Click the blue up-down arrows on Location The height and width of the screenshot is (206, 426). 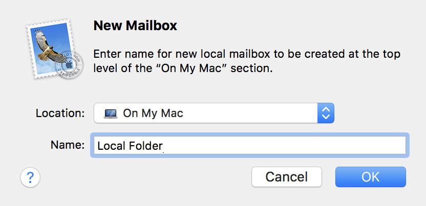[x=326, y=113]
